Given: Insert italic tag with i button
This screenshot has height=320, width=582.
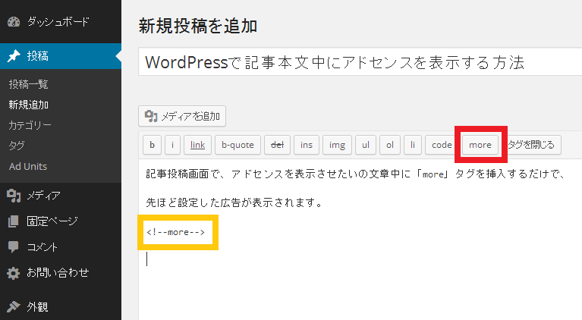Looking at the screenshot, I should (172, 145).
